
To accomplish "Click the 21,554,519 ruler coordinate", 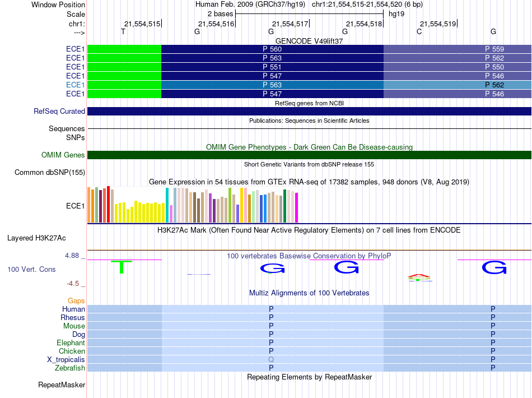I will (438, 24).
